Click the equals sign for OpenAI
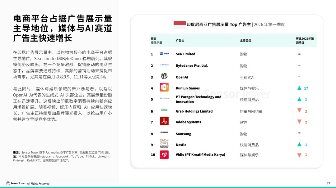 click(299, 77)
